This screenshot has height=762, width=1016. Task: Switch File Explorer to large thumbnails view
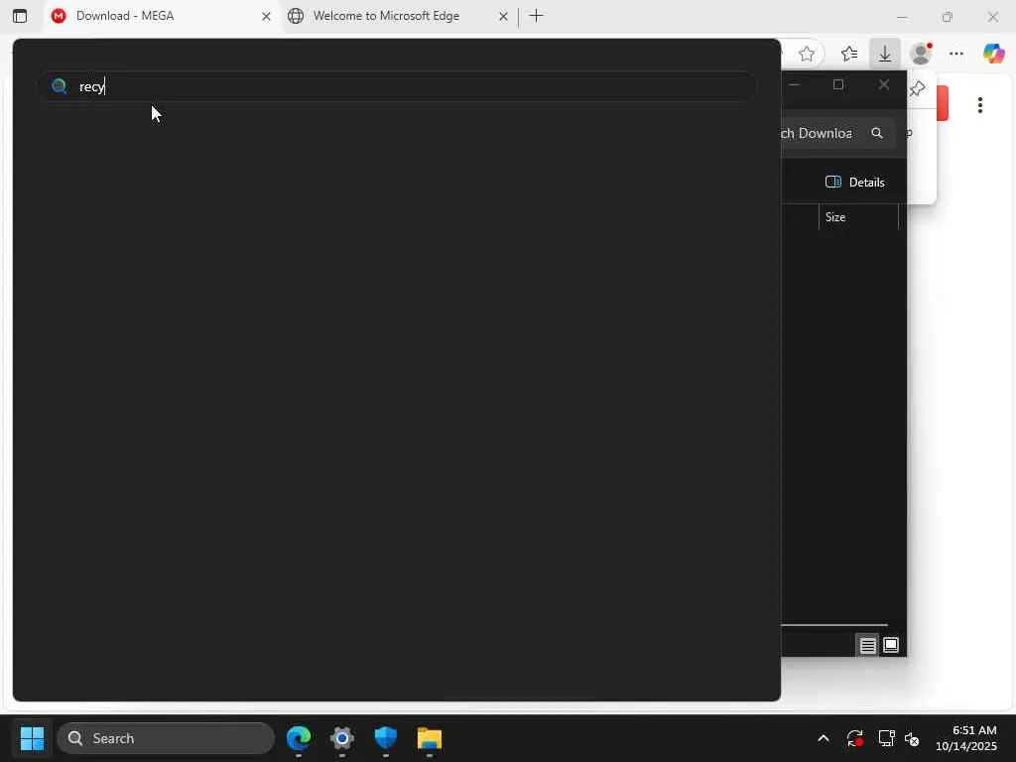pyautogui.click(x=891, y=645)
